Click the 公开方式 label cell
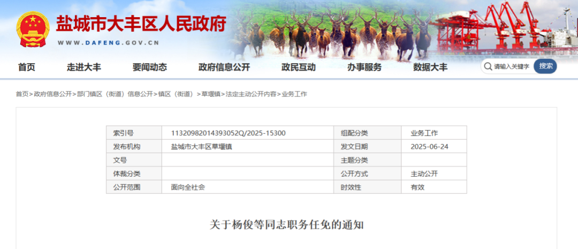578x249 pixels. pyautogui.click(x=368, y=173)
